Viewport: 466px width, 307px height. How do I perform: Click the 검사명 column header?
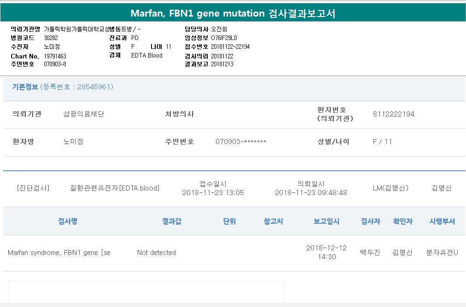[68, 221]
